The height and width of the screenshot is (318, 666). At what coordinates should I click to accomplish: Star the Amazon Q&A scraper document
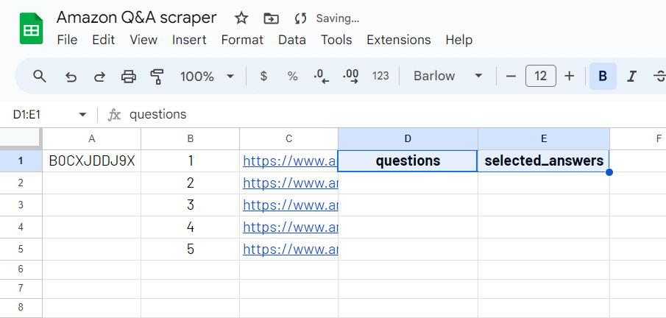tap(241, 18)
